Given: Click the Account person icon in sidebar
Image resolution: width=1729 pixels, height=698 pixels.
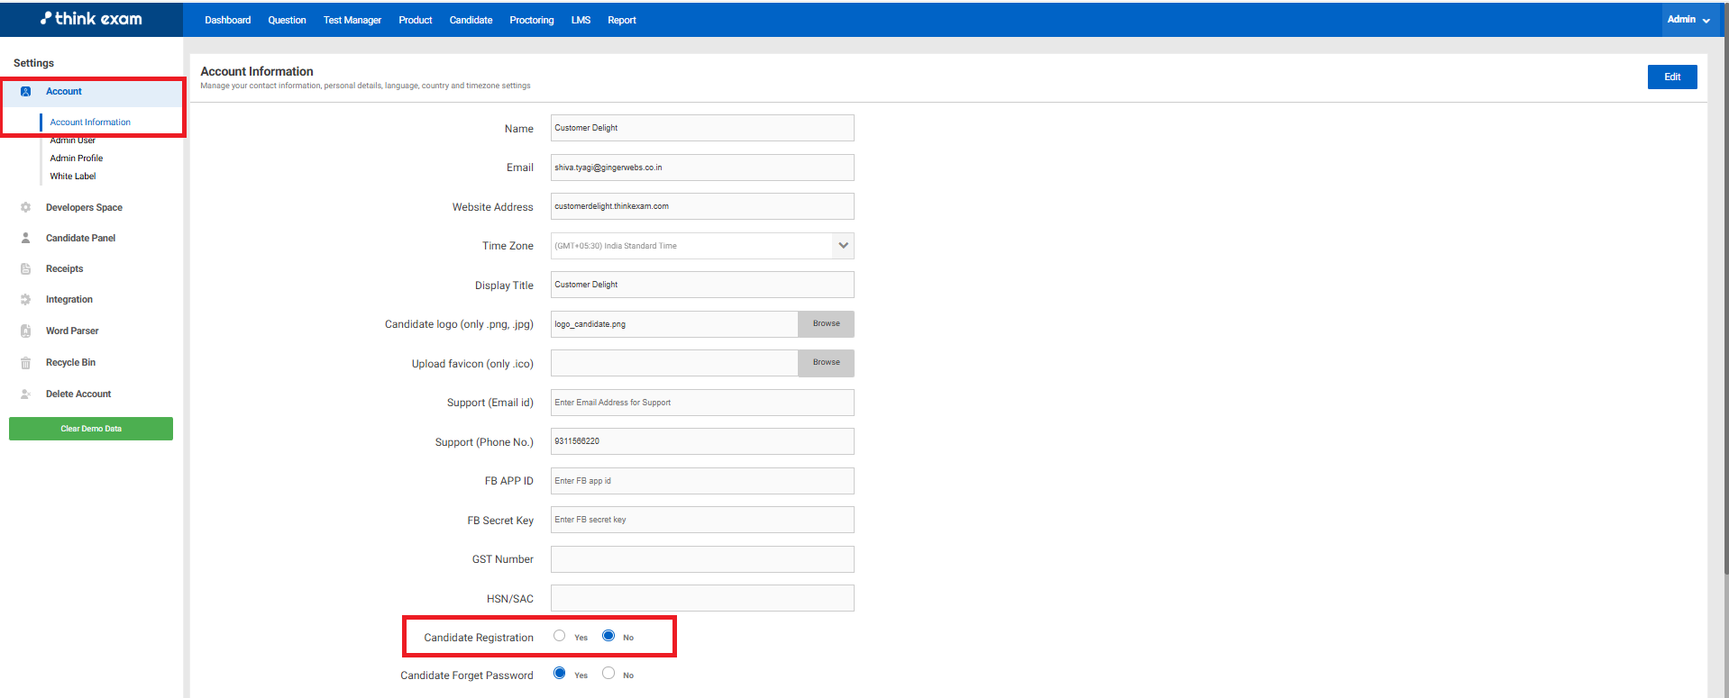Looking at the screenshot, I should (25, 92).
